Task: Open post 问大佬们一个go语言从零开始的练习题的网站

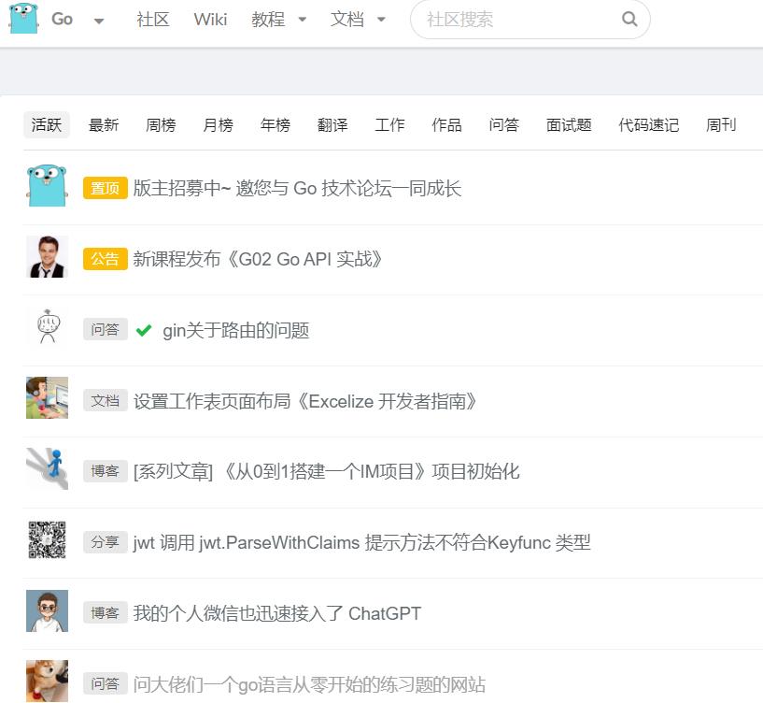Action: click(x=309, y=684)
